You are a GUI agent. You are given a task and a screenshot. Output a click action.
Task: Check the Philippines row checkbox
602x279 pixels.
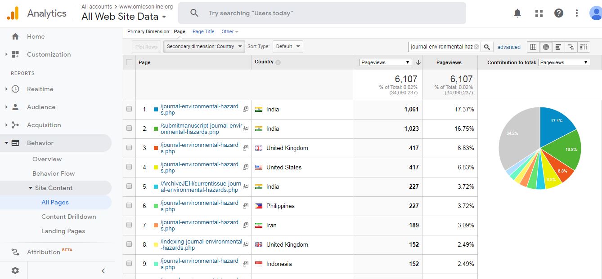click(x=129, y=206)
